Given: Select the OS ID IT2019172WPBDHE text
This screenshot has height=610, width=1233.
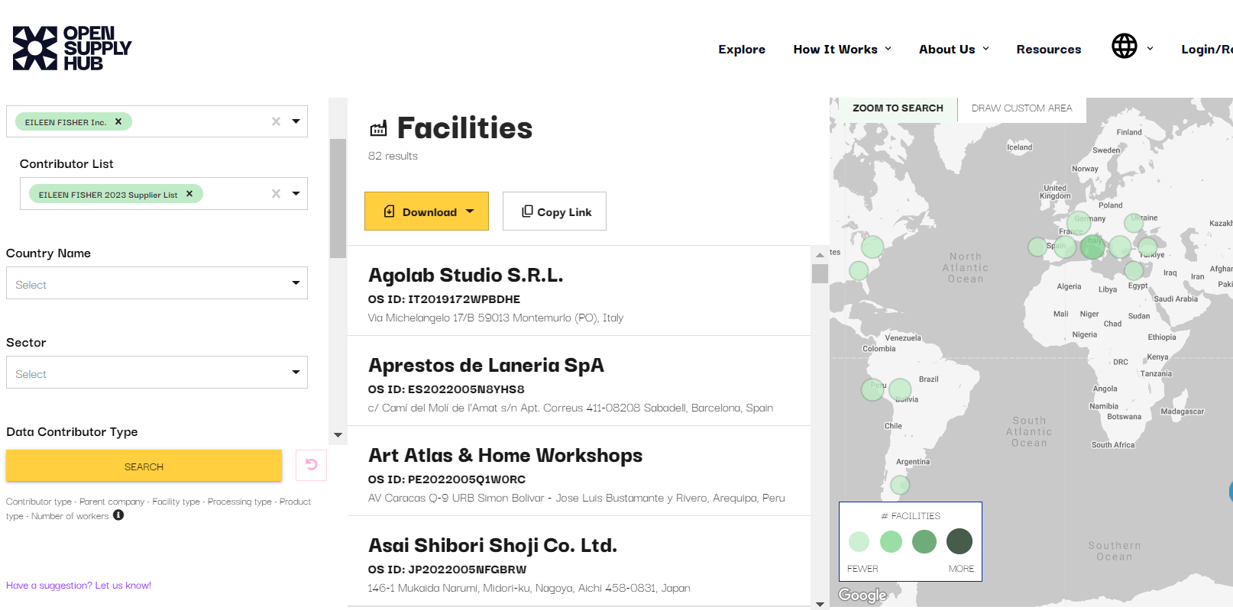Looking at the screenshot, I should [x=444, y=299].
